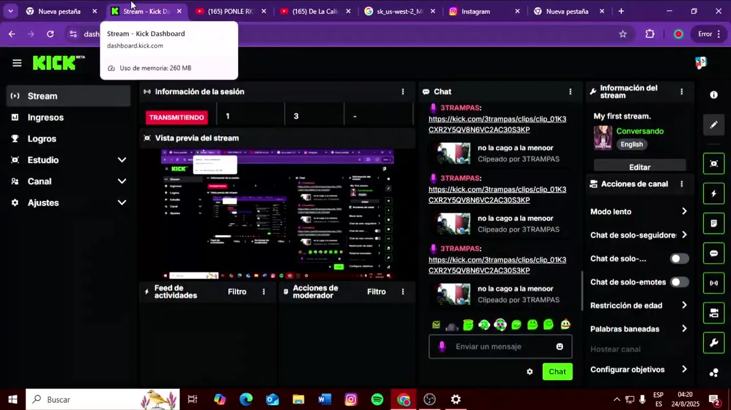
Task: Open the last clip thumbnail in chat
Action: pyautogui.click(x=454, y=294)
